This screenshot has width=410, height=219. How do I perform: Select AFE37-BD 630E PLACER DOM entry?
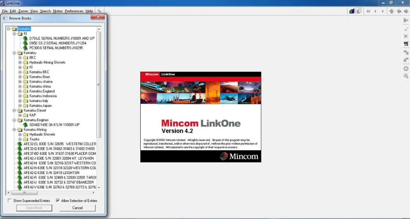[59, 154]
